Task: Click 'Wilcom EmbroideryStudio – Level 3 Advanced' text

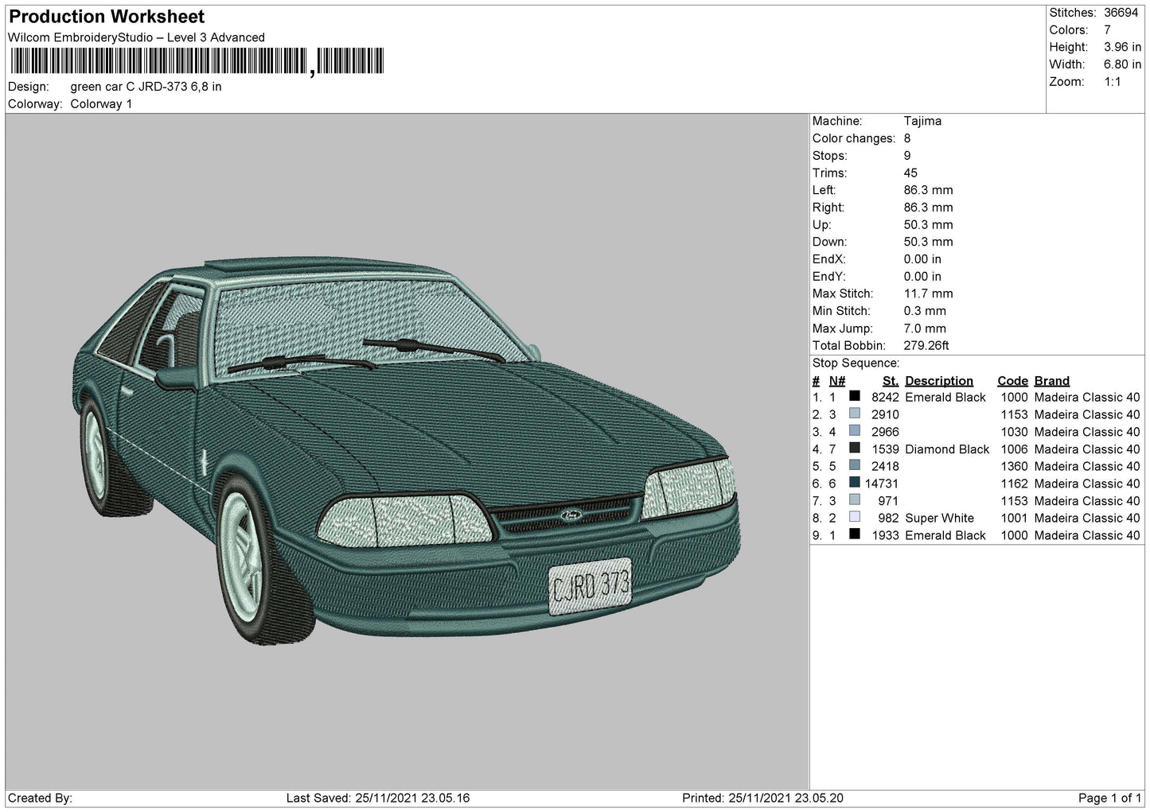Action: (136, 37)
